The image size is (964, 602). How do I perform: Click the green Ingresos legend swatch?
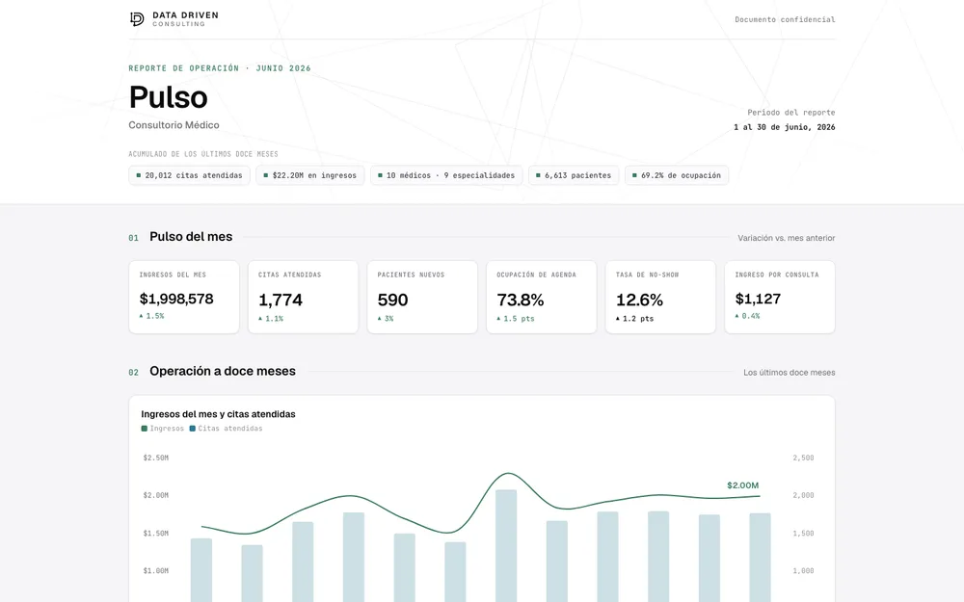click(x=145, y=429)
